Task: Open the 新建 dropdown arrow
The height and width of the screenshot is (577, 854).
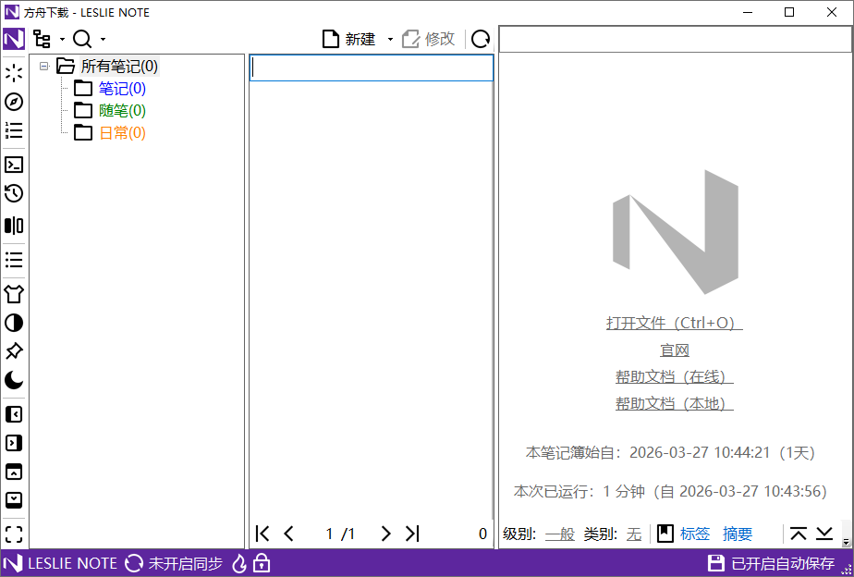Action: point(390,39)
